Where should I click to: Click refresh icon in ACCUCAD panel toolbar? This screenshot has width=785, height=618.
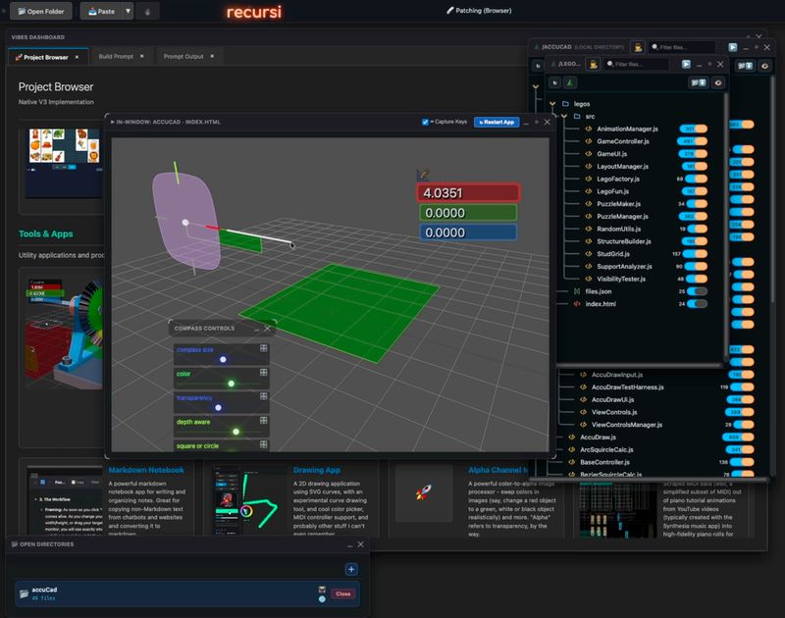538,66
